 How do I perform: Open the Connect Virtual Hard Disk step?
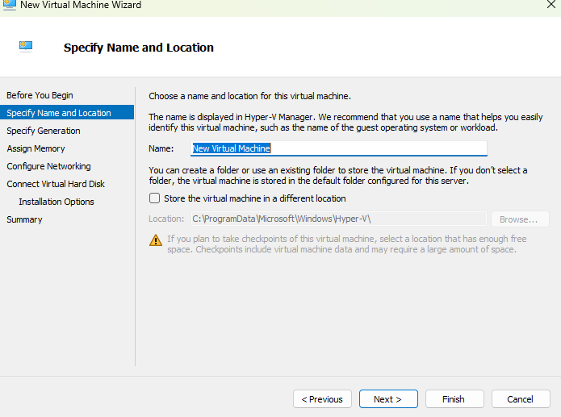(x=57, y=184)
